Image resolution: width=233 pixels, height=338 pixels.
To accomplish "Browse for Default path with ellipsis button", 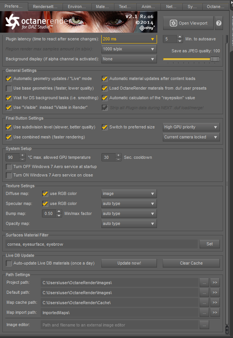I will pyautogui.click(x=204, y=293).
